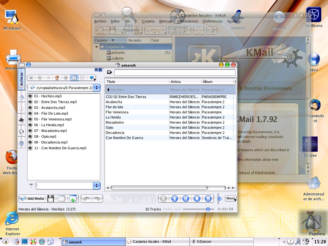Click the forward arrow in amaroK file browser
Image resolution: width=328 pixels, height=246 pixels.
point(48,78)
